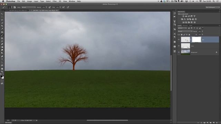The height and width of the screenshot is (124, 221).
Task: Select the Hand tool
Action: (2, 69)
